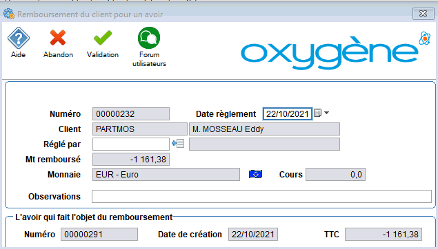Viewport: 438px width, 249px height.
Task: Click into the Observations text field
Action: (x=261, y=196)
